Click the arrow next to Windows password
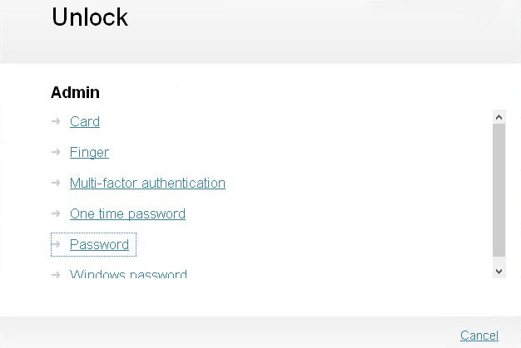The image size is (521, 348). (x=56, y=273)
